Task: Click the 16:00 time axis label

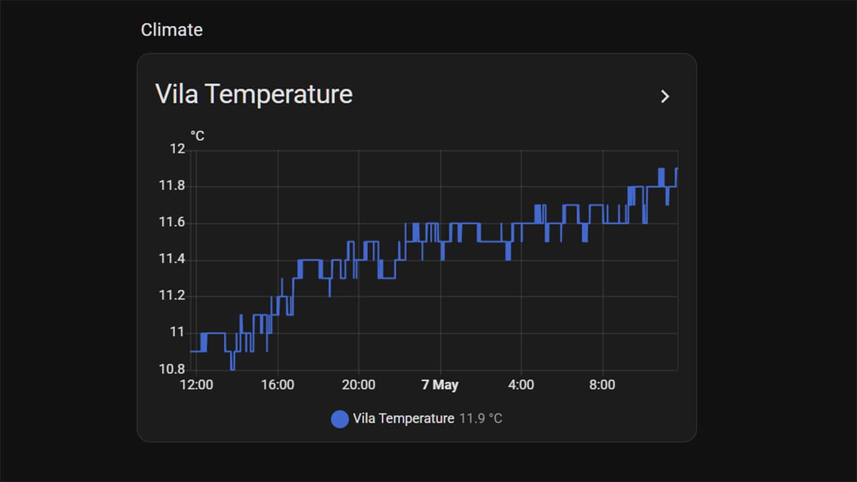Action: [277, 385]
